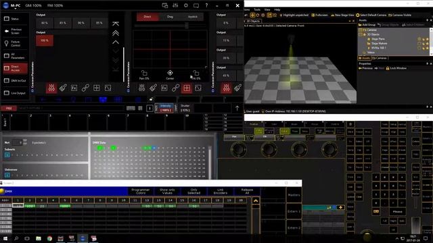Toggle checkbox on the Stage Plane row

point(419,39)
